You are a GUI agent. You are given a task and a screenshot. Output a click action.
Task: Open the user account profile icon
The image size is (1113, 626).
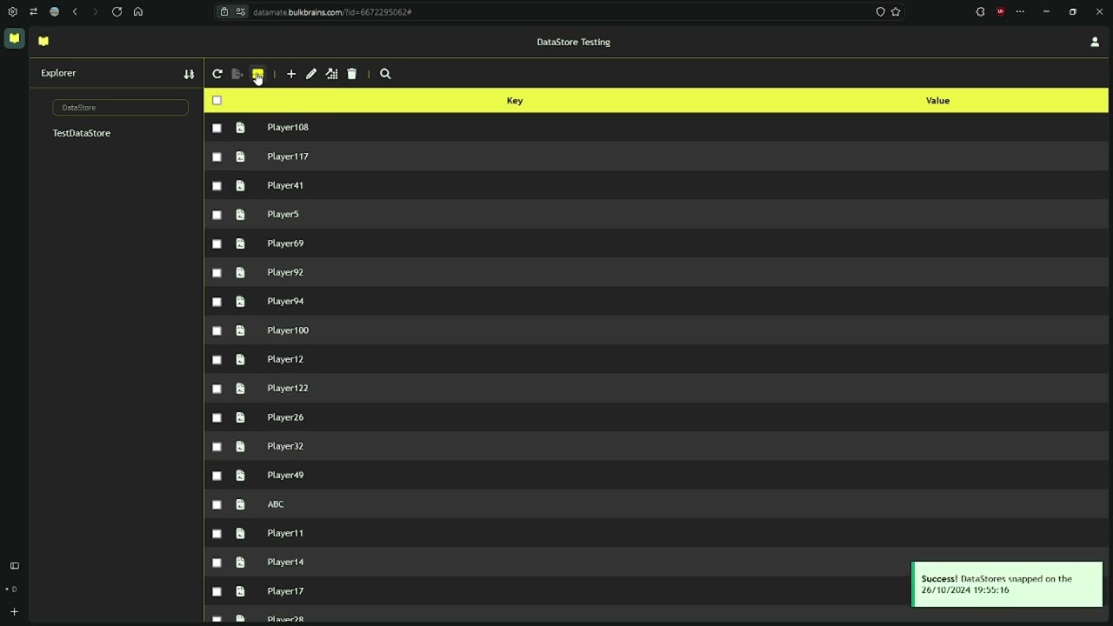[x=1095, y=42]
